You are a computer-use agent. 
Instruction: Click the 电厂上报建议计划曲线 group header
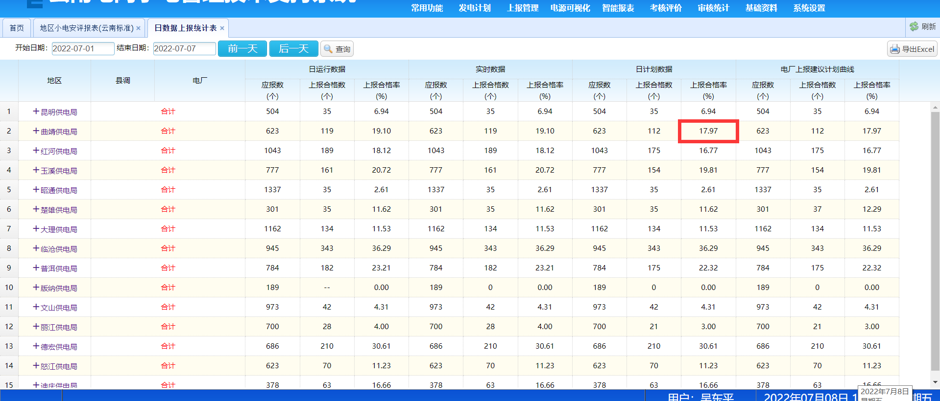coord(818,69)
